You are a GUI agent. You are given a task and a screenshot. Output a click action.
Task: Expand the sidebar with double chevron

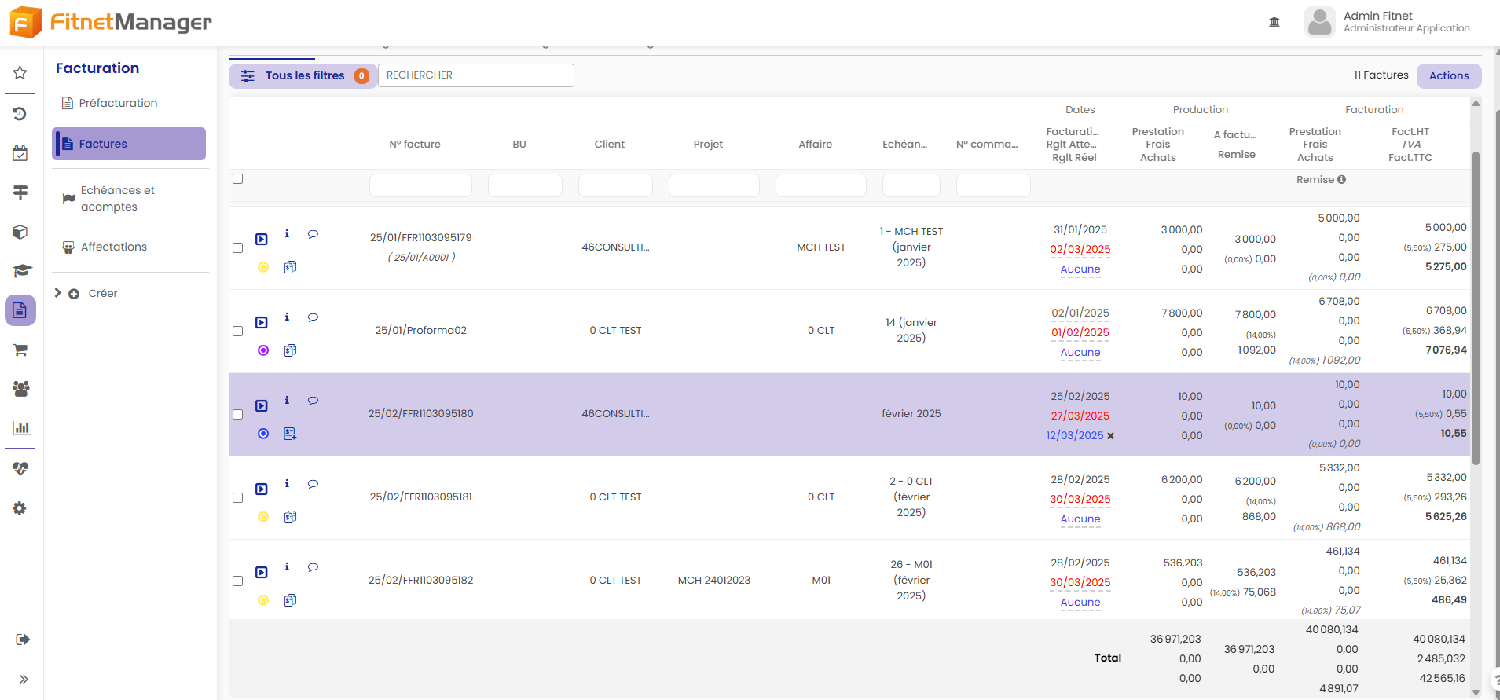pyautogui.click(x=24, y=680)
